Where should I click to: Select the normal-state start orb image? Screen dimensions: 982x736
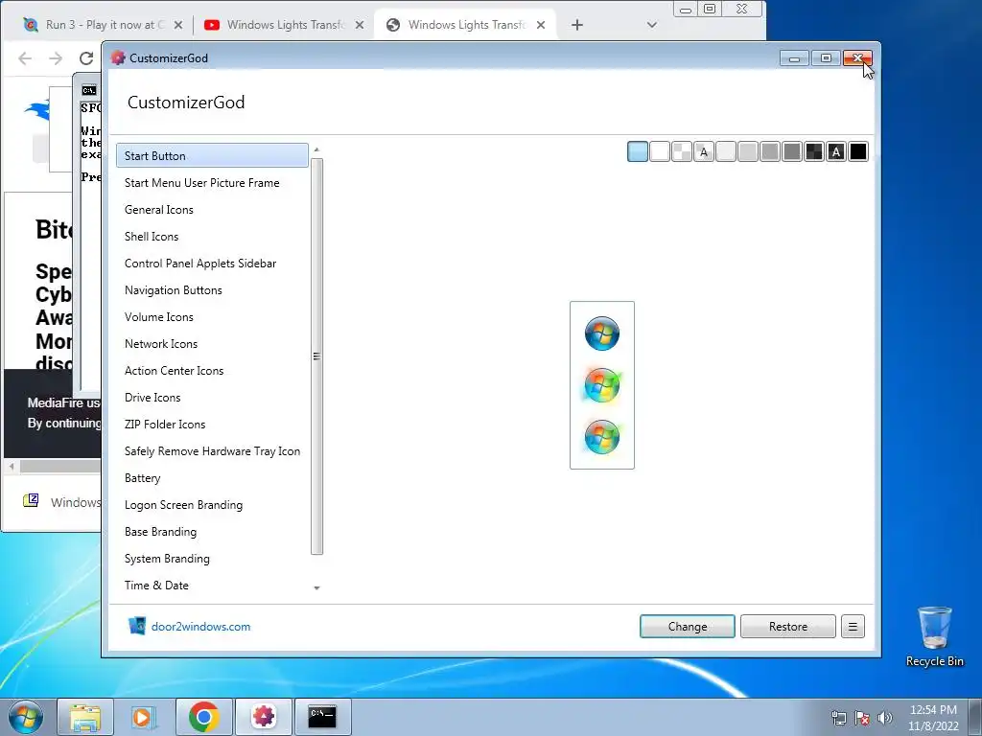602,333
